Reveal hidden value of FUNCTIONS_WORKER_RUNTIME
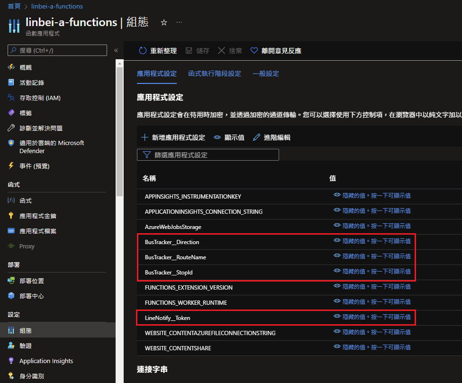 tap(372, 301)
